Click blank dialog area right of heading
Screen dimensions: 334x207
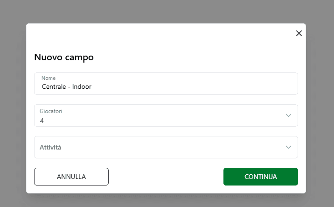(x=196, y=57)
